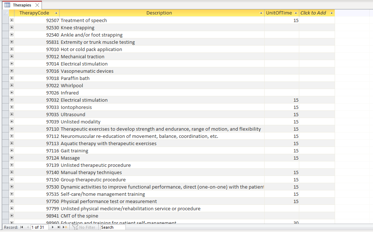Navigate to the last record

click(59, 227)
